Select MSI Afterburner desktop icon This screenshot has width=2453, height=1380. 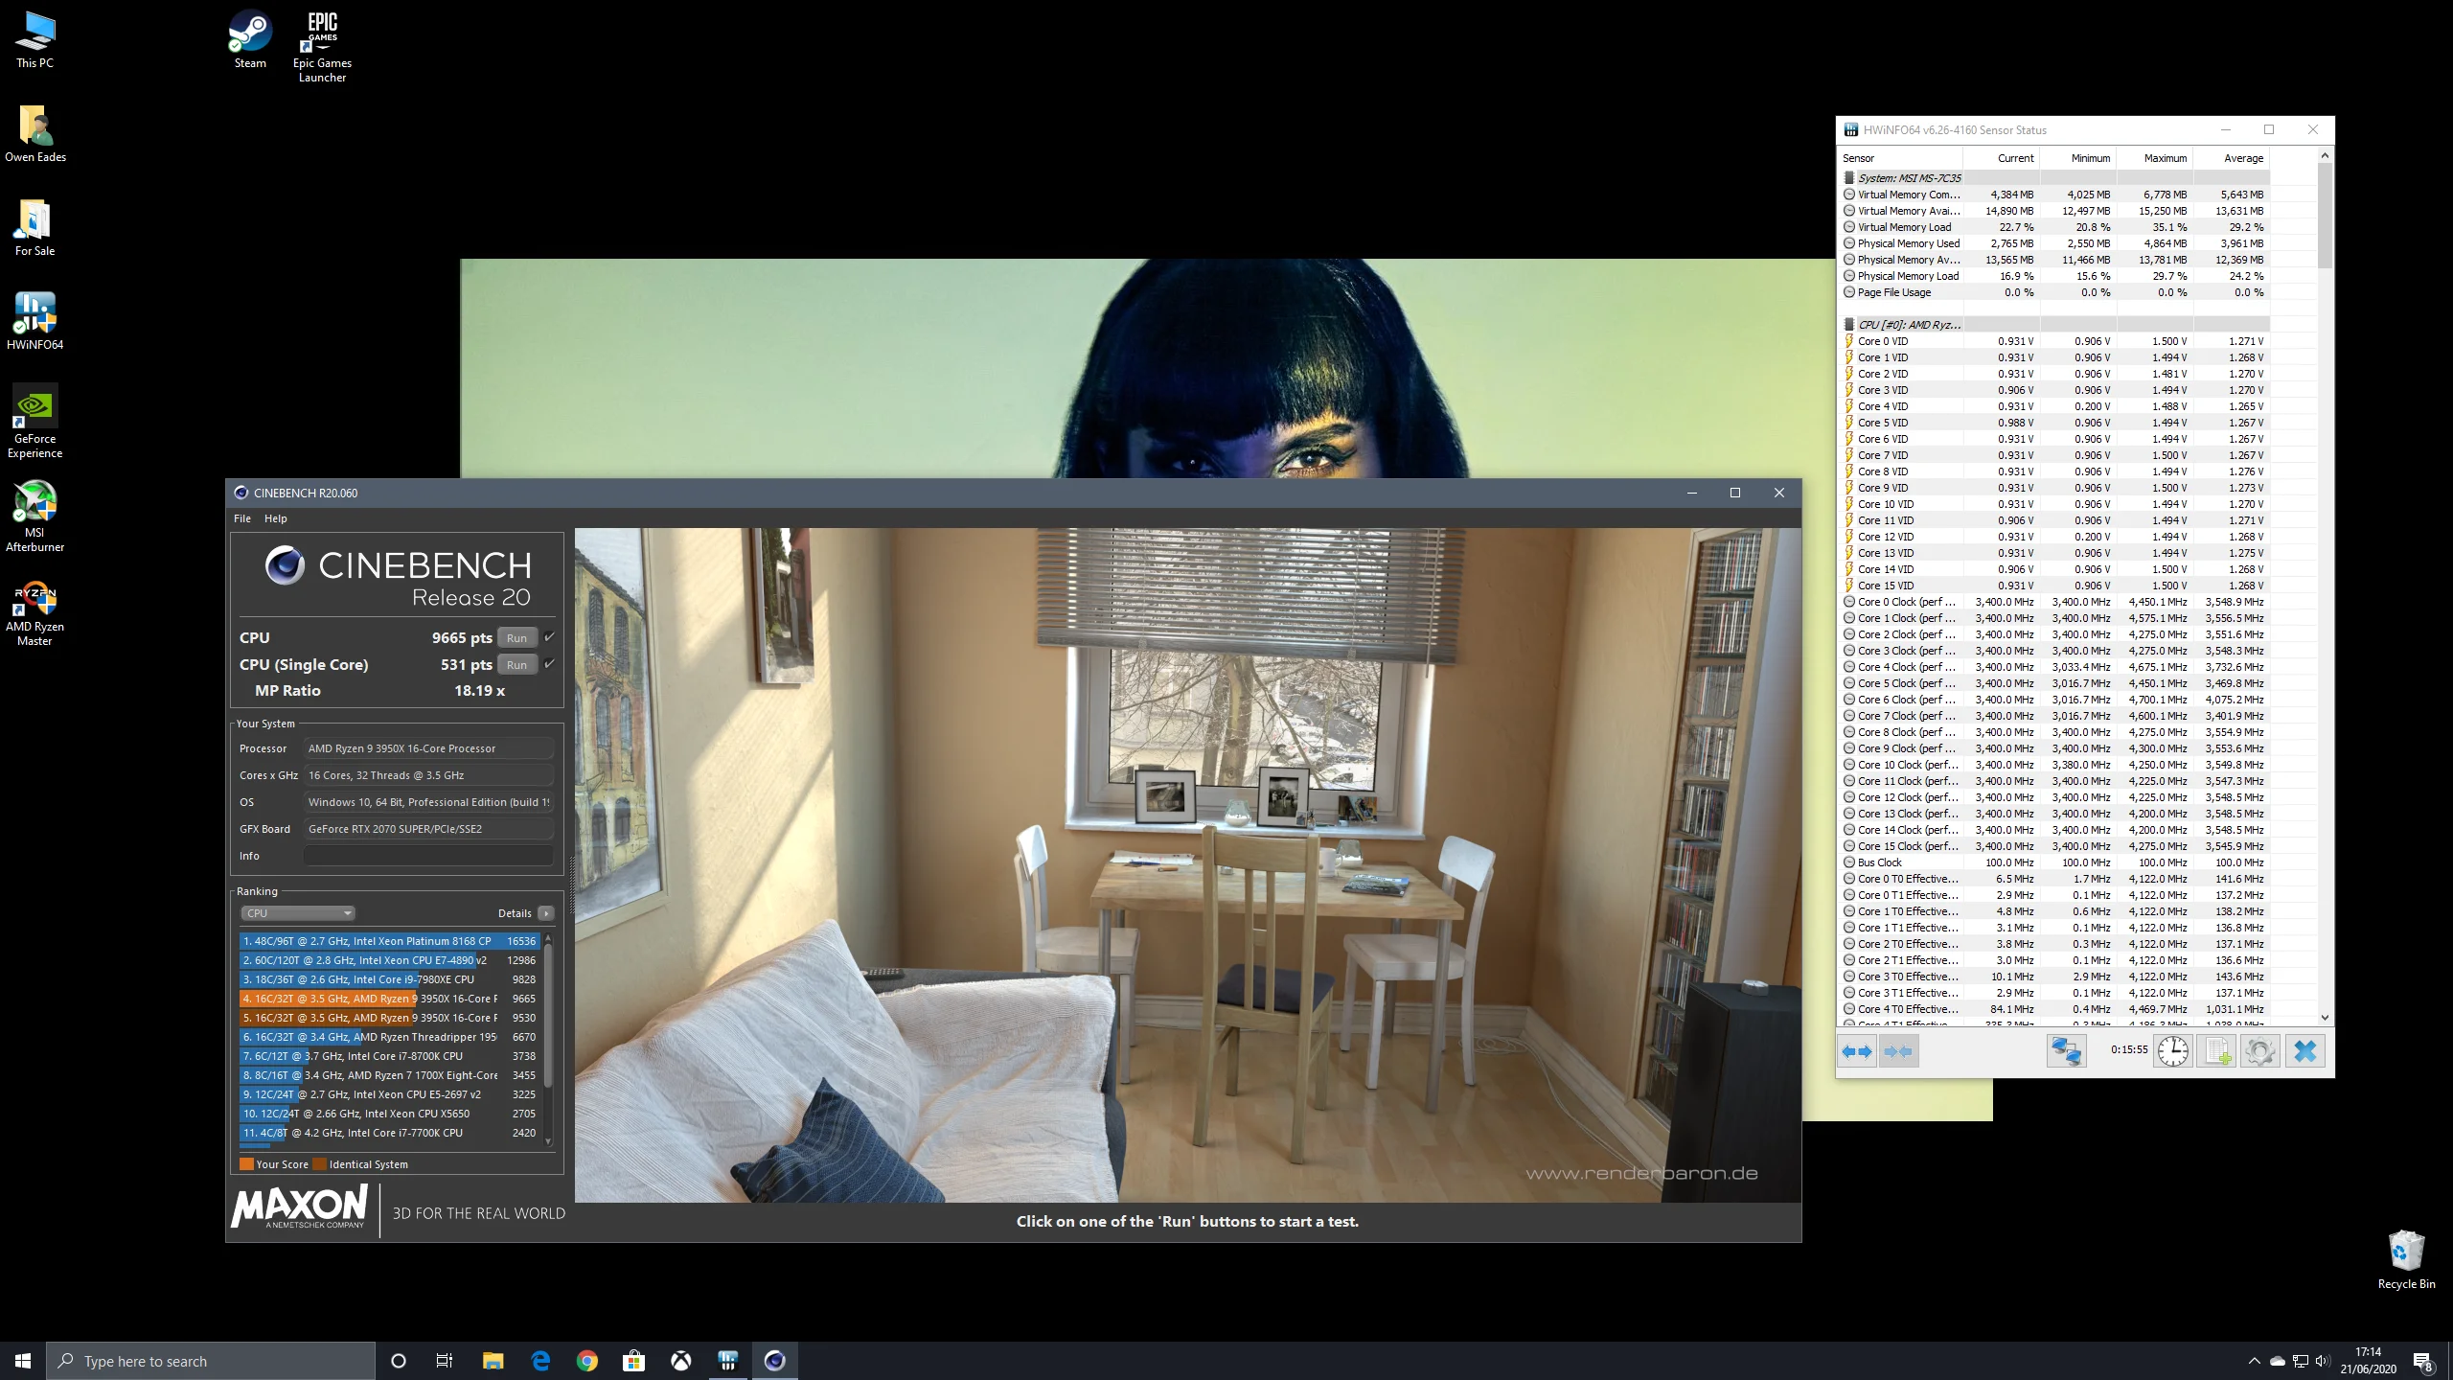[35, 517]
